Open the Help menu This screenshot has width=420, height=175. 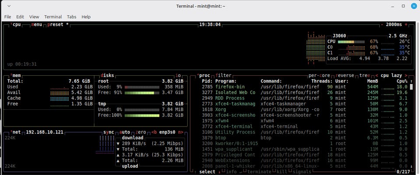86,17
